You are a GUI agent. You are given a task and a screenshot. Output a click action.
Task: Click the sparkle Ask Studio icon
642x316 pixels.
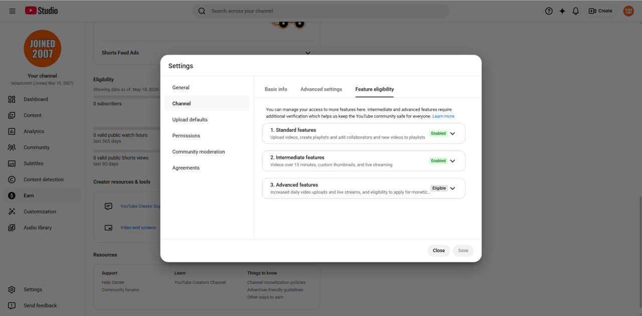pyautogui.click(x=562, y=11)
